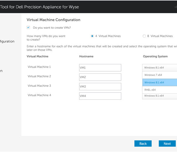
Task: Click the Hostname column header
Action: pyautogui.click(x=86, y=57)
